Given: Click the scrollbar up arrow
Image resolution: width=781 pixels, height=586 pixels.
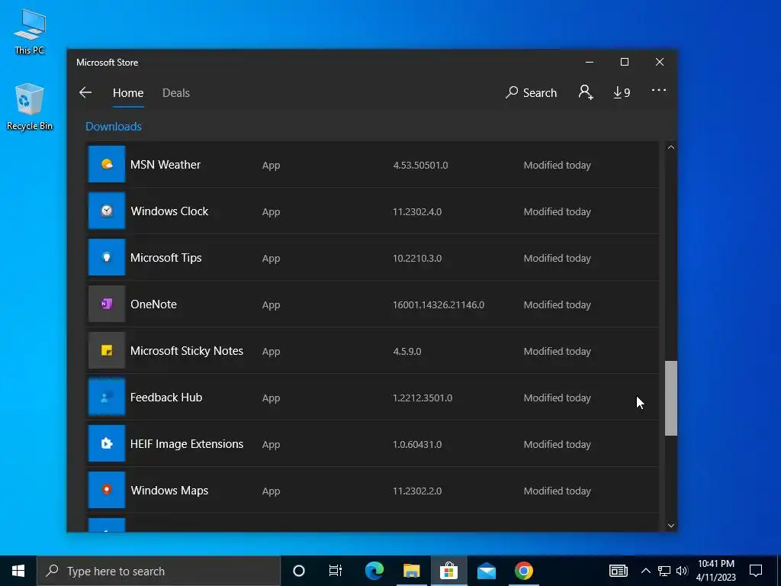Looking at the screenshot, I should [x=671, y=147].
